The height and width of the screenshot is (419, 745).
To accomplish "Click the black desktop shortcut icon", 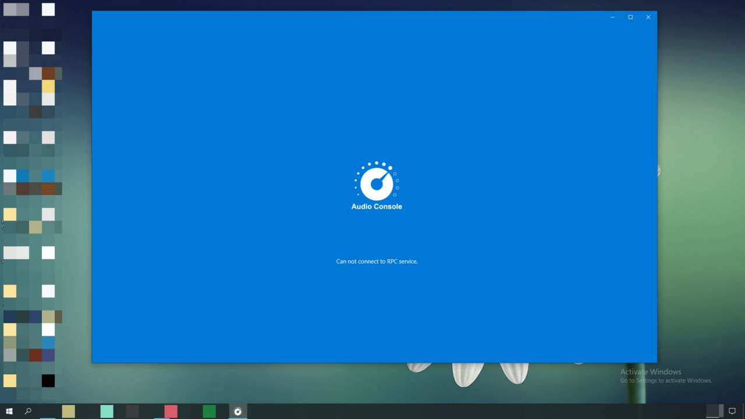I will [48, 381].
